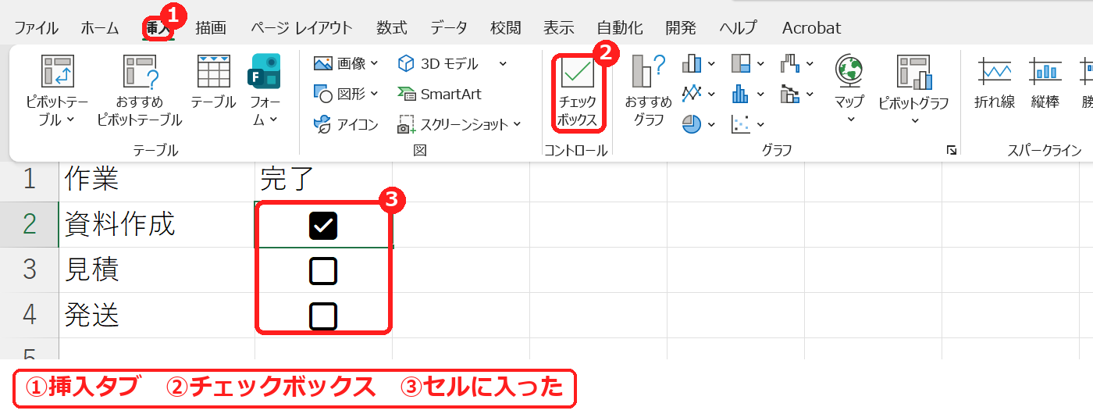Open おすすめグラフ recommended charts
1093x414 pixels.
coord(648,91)
